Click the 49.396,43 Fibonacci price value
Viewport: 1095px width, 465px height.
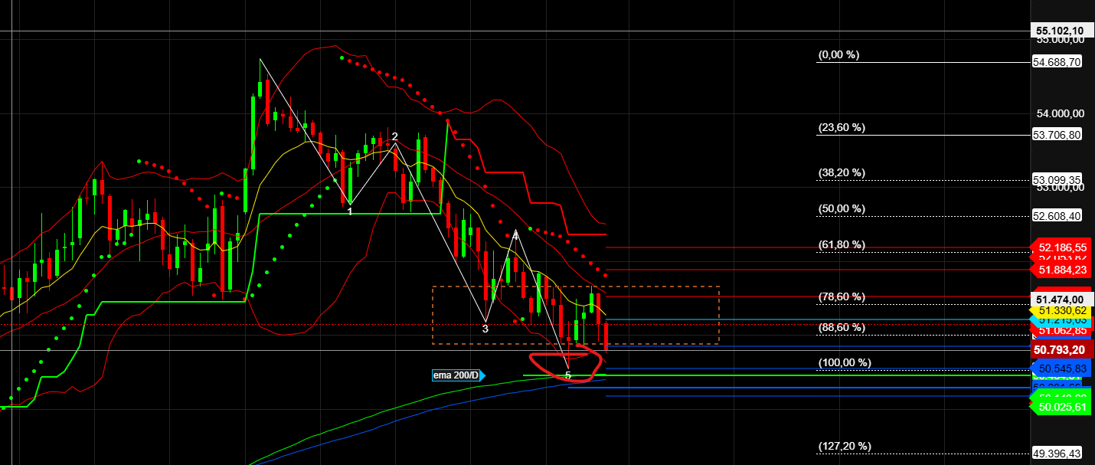tap(1057, 454)
